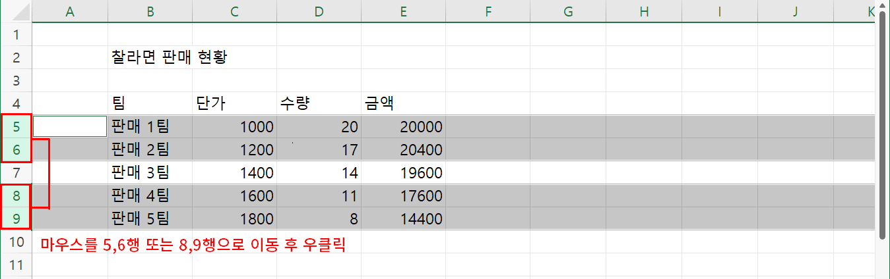Click the amount cell 14400
This screenshot has width=890, height=279.
pos(404,218)
